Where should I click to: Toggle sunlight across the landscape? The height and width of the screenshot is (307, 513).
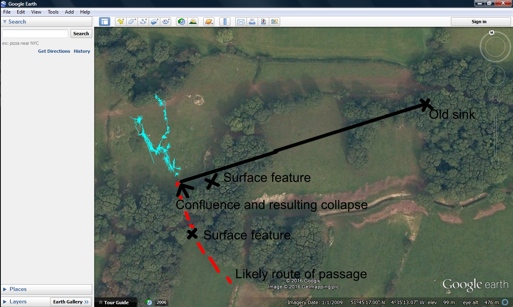[x=193, y=22]
